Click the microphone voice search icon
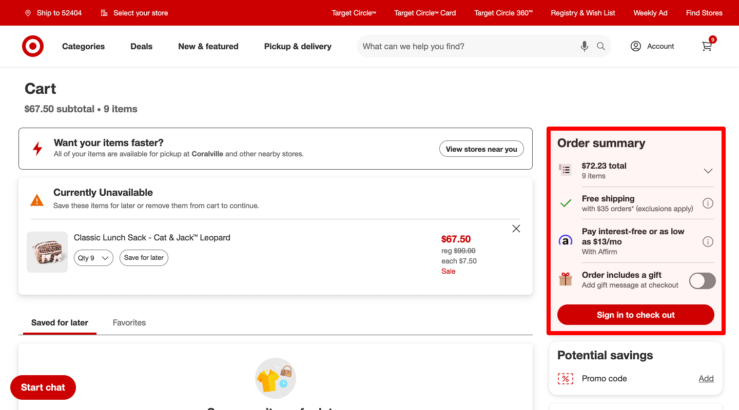 (584, 46)
